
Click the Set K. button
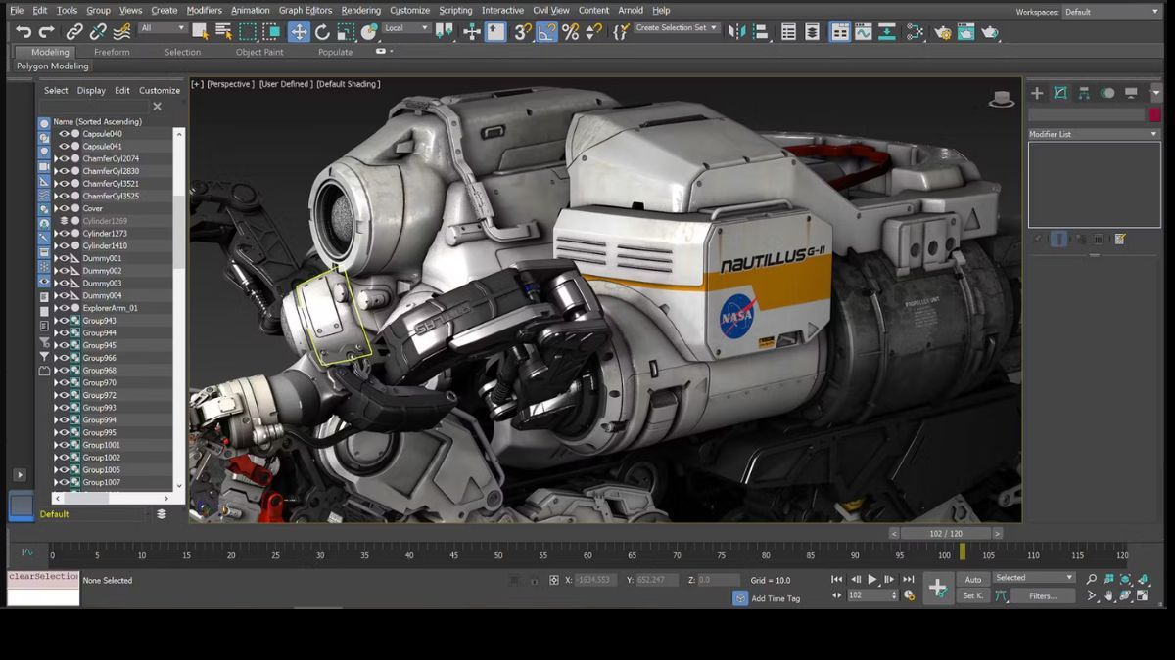[x=972, y=595]
